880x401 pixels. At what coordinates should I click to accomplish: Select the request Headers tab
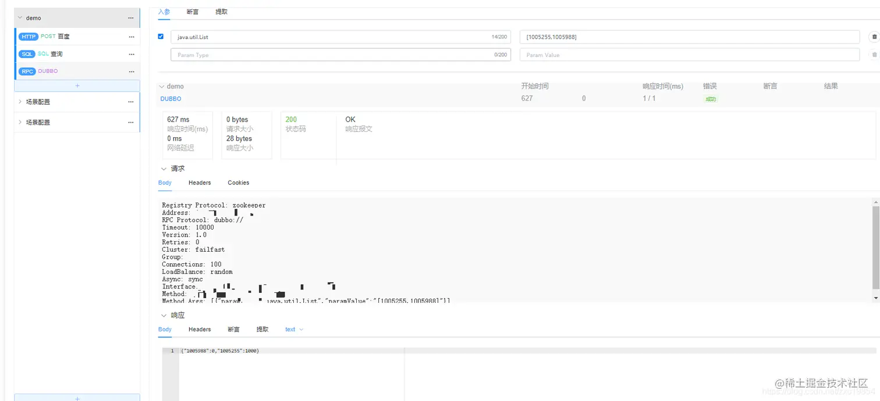pyautogui.click(x=200, y=182)
